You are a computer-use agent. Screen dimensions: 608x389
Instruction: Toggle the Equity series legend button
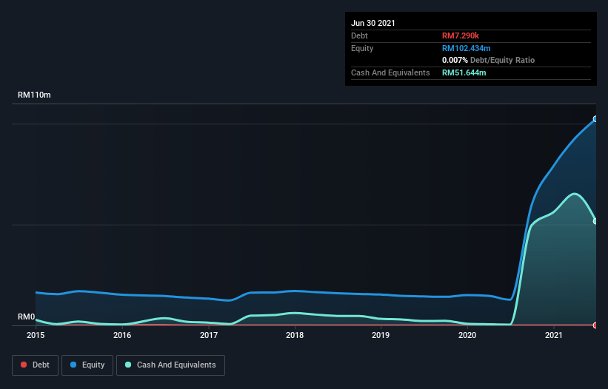[87, 365]
